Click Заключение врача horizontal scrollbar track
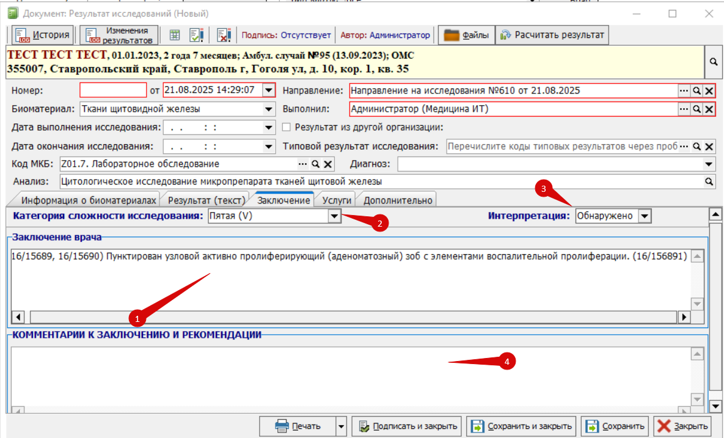Screen dimensions: 724x438 [x=354, y=317]
